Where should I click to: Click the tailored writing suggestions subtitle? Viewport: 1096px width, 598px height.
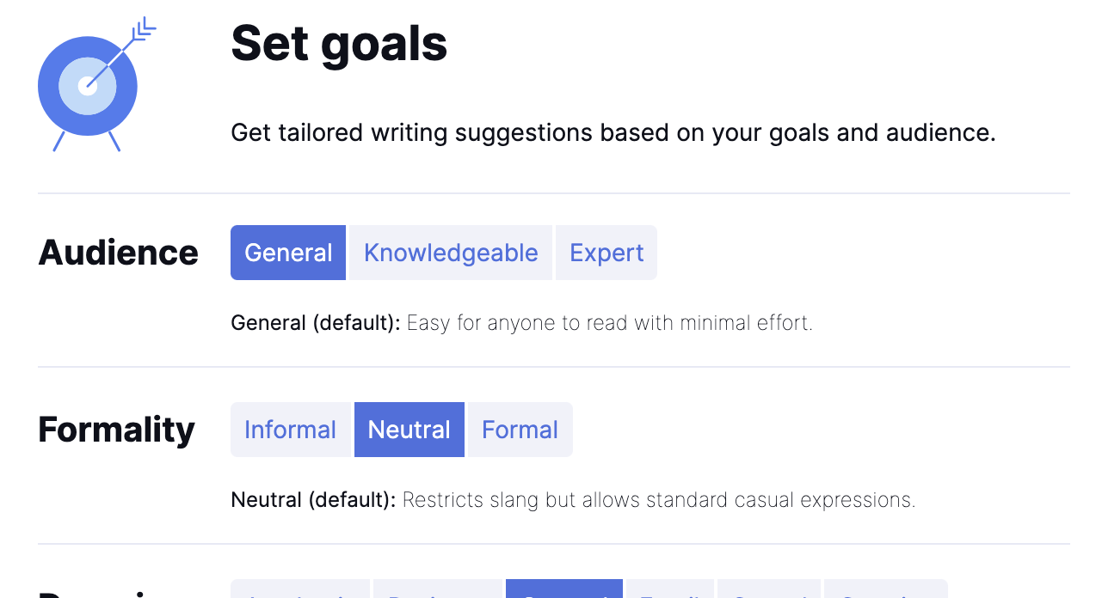613,133
